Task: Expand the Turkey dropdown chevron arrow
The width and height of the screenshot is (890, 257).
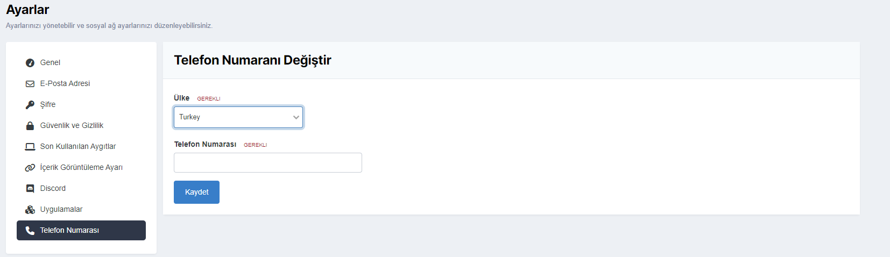Action: (x=296, y=117)
